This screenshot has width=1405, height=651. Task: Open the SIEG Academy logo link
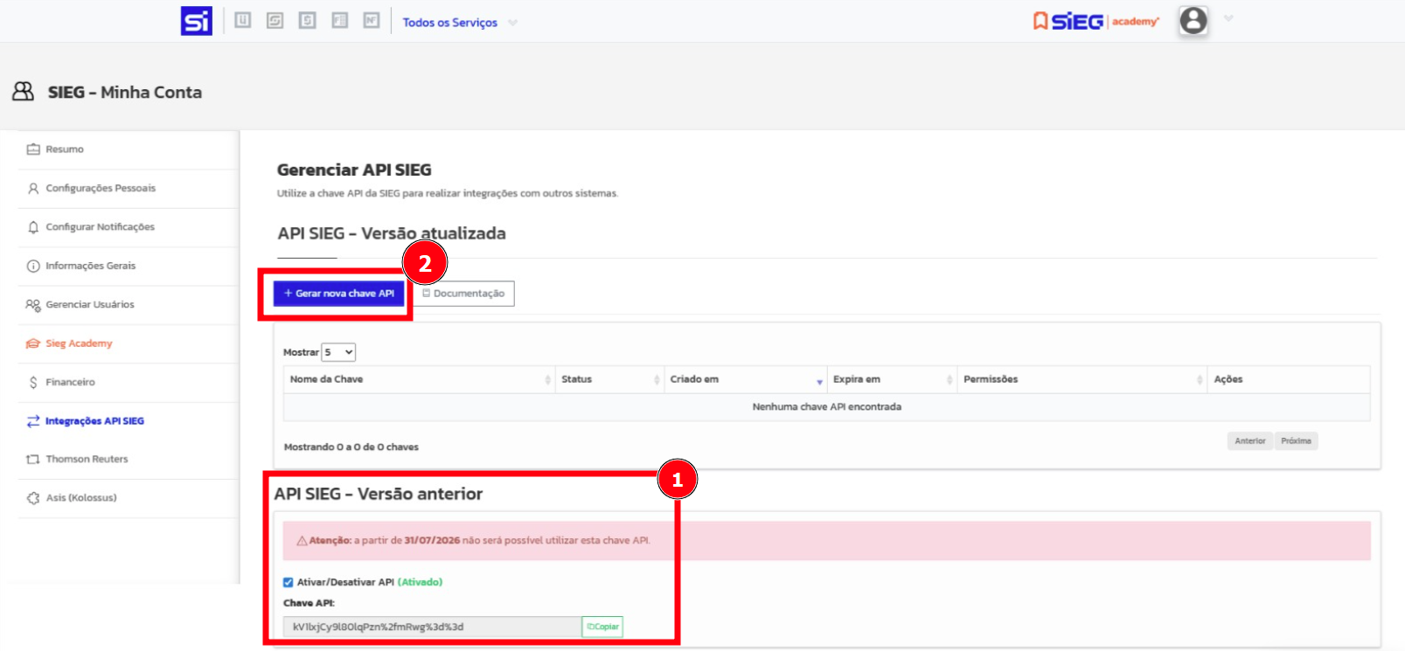pos(1095,21)
